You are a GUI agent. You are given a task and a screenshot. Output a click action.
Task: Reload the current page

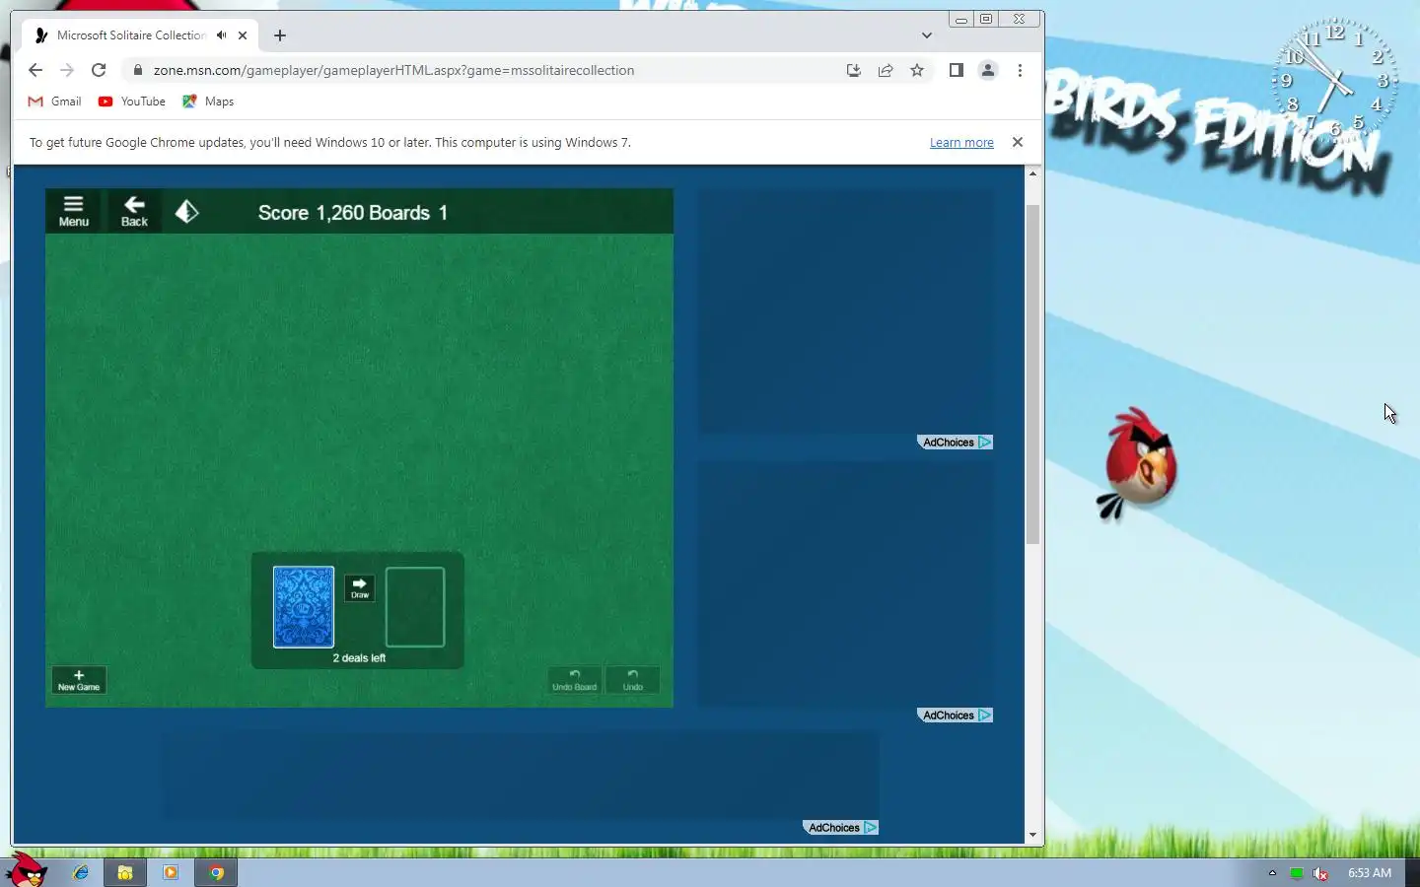[x=99, y=70]
